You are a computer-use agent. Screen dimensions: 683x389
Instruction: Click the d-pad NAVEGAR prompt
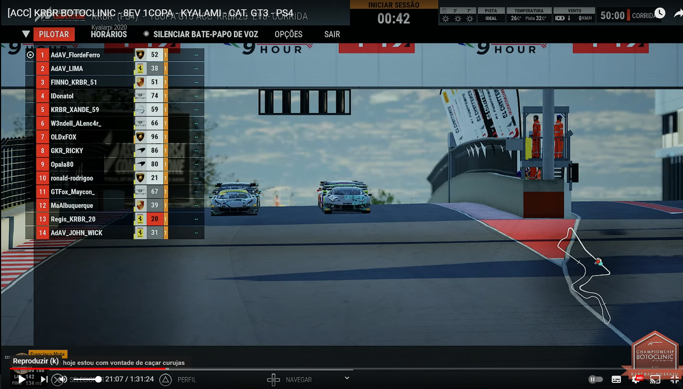[289, 380]
